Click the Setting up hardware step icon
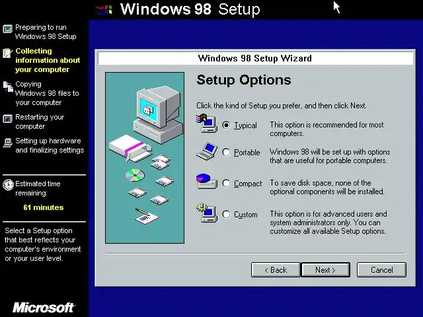423x317 pixels. click(7, 143)
